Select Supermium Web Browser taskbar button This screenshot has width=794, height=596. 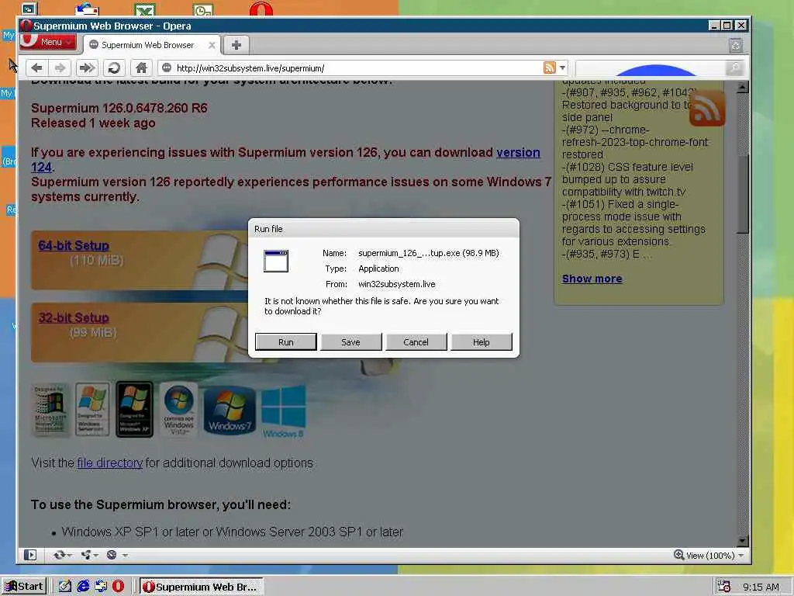pyautogui.click(x=202, y=587)
